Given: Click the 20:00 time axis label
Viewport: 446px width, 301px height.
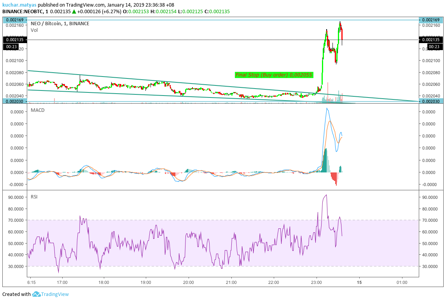Looking at the screenshot, I should point(188,282).
